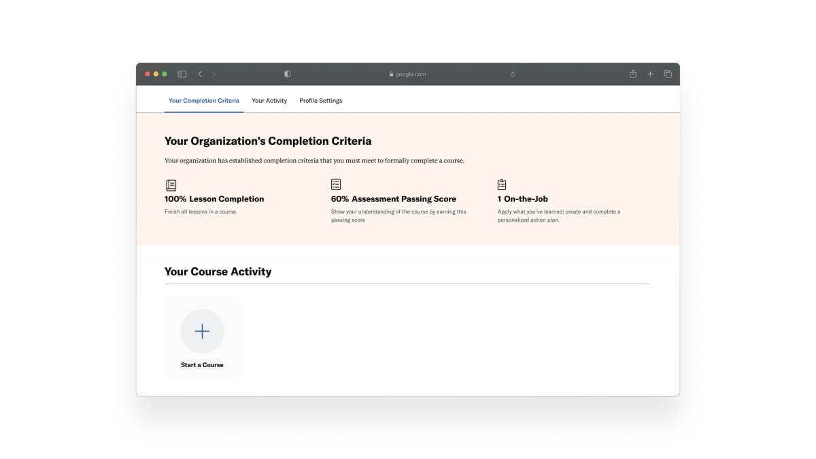The width and height of the screenshot is (816, 459).
Task: Click the On-the-Job clipboard icon
Action: coord(502,184)
